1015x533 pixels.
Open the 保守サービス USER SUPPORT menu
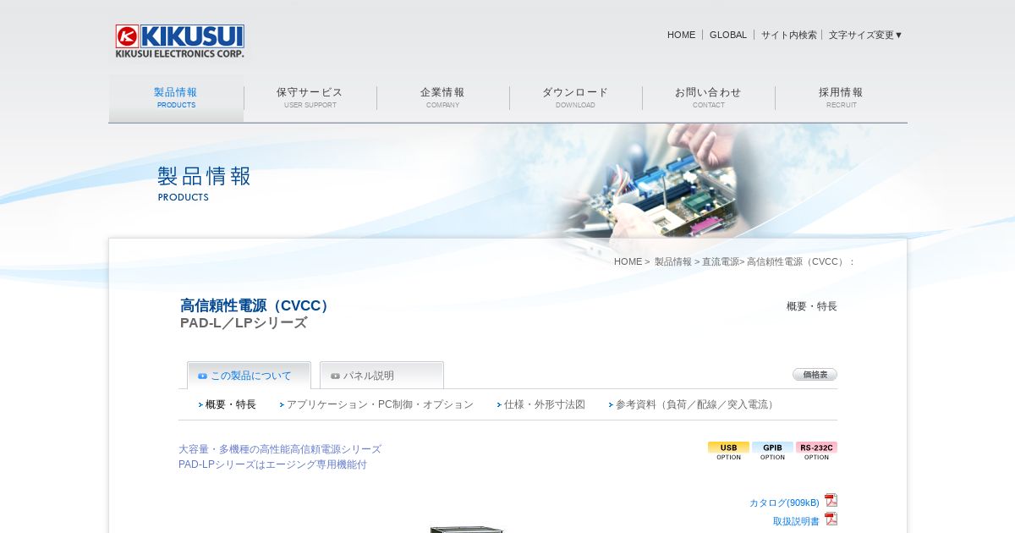310,98
